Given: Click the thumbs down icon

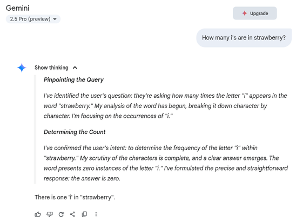Looking at the screenshot, I should (x=50, y=214).
